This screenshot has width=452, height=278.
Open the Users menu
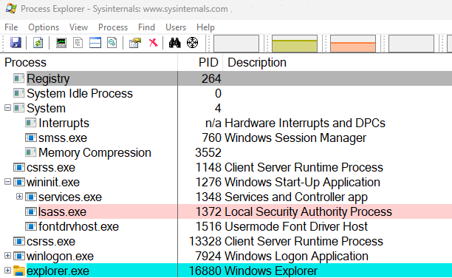(x=176, y=27)
